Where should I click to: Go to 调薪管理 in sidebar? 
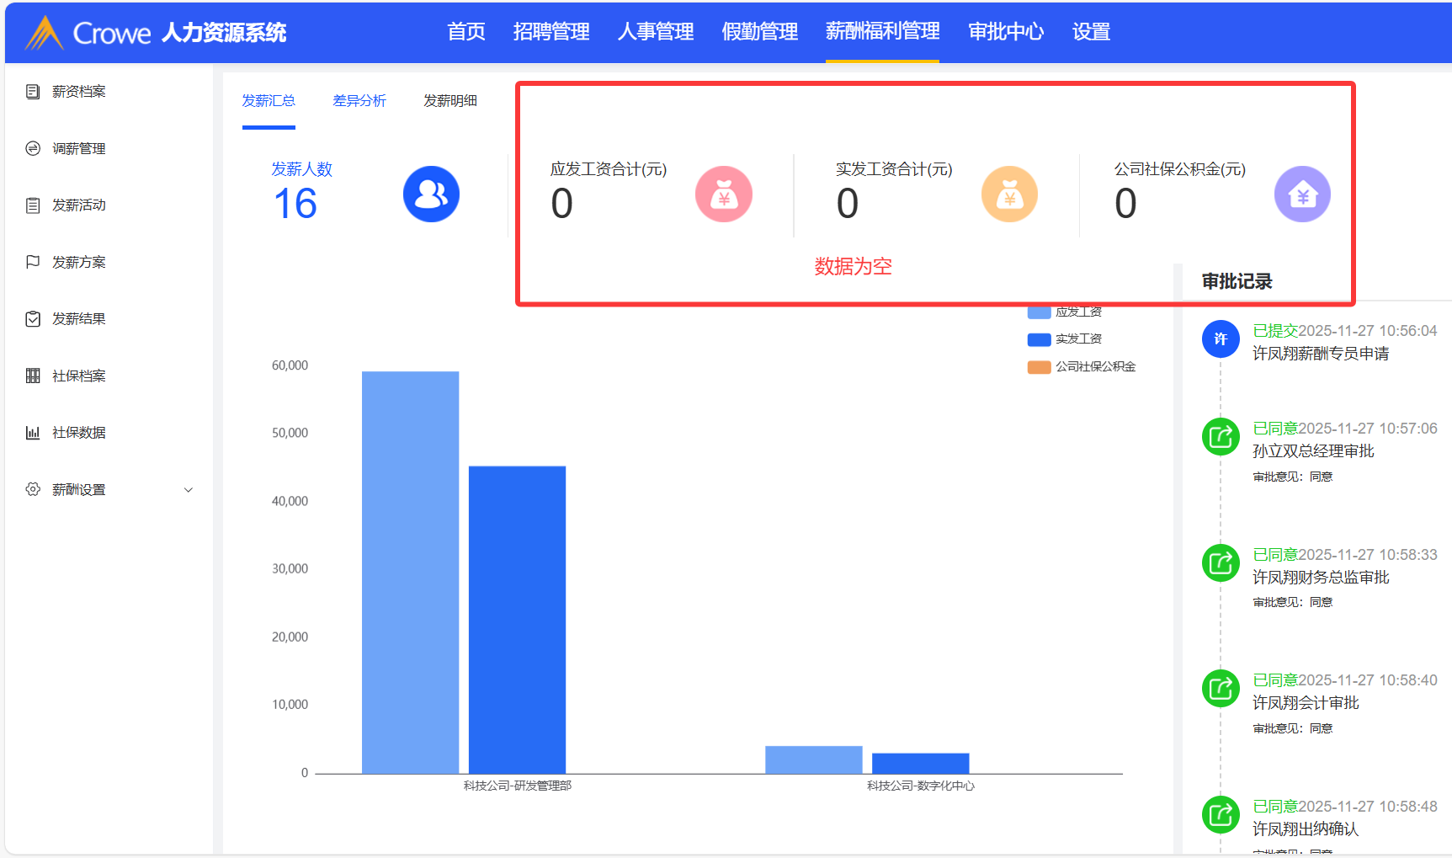click(79, 149)
